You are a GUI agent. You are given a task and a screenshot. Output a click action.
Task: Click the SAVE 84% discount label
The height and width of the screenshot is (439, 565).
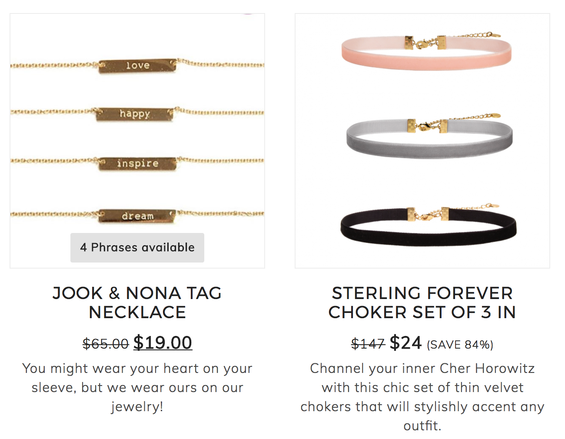click(x=460, y=345)
